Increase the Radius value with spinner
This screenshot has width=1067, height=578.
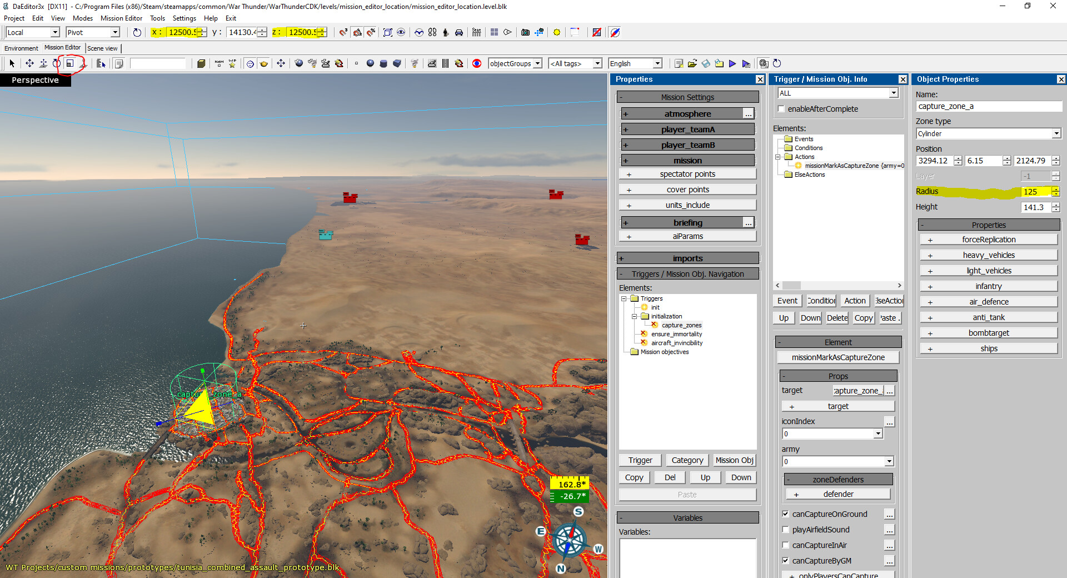coord(1056,189)
